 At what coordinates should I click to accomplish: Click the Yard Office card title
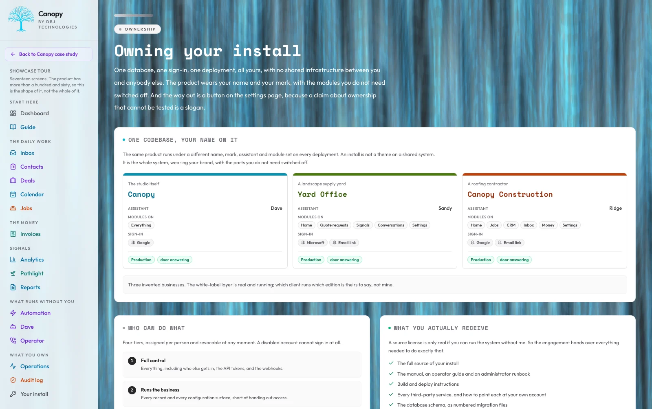pos(322,194)
